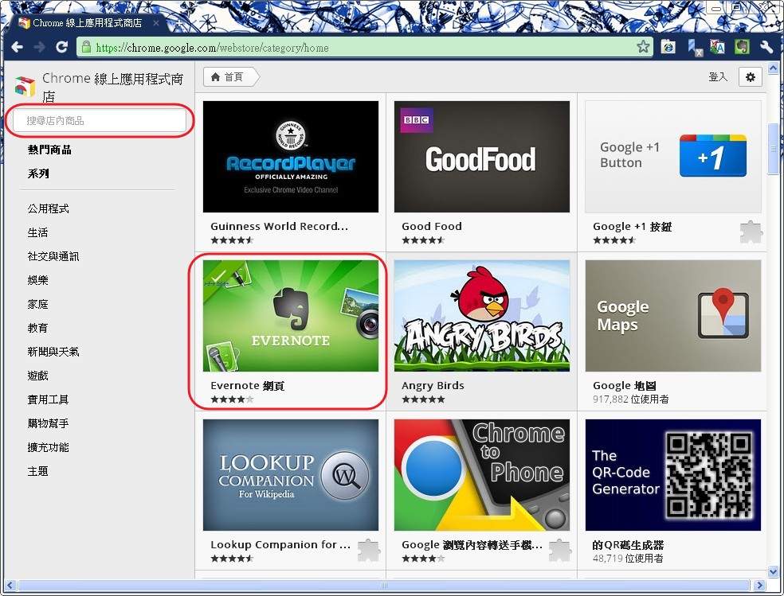The width and height of the screenshot is (784, 596).
Task: Click the Guinness World Record... title text
Action: 279,227
